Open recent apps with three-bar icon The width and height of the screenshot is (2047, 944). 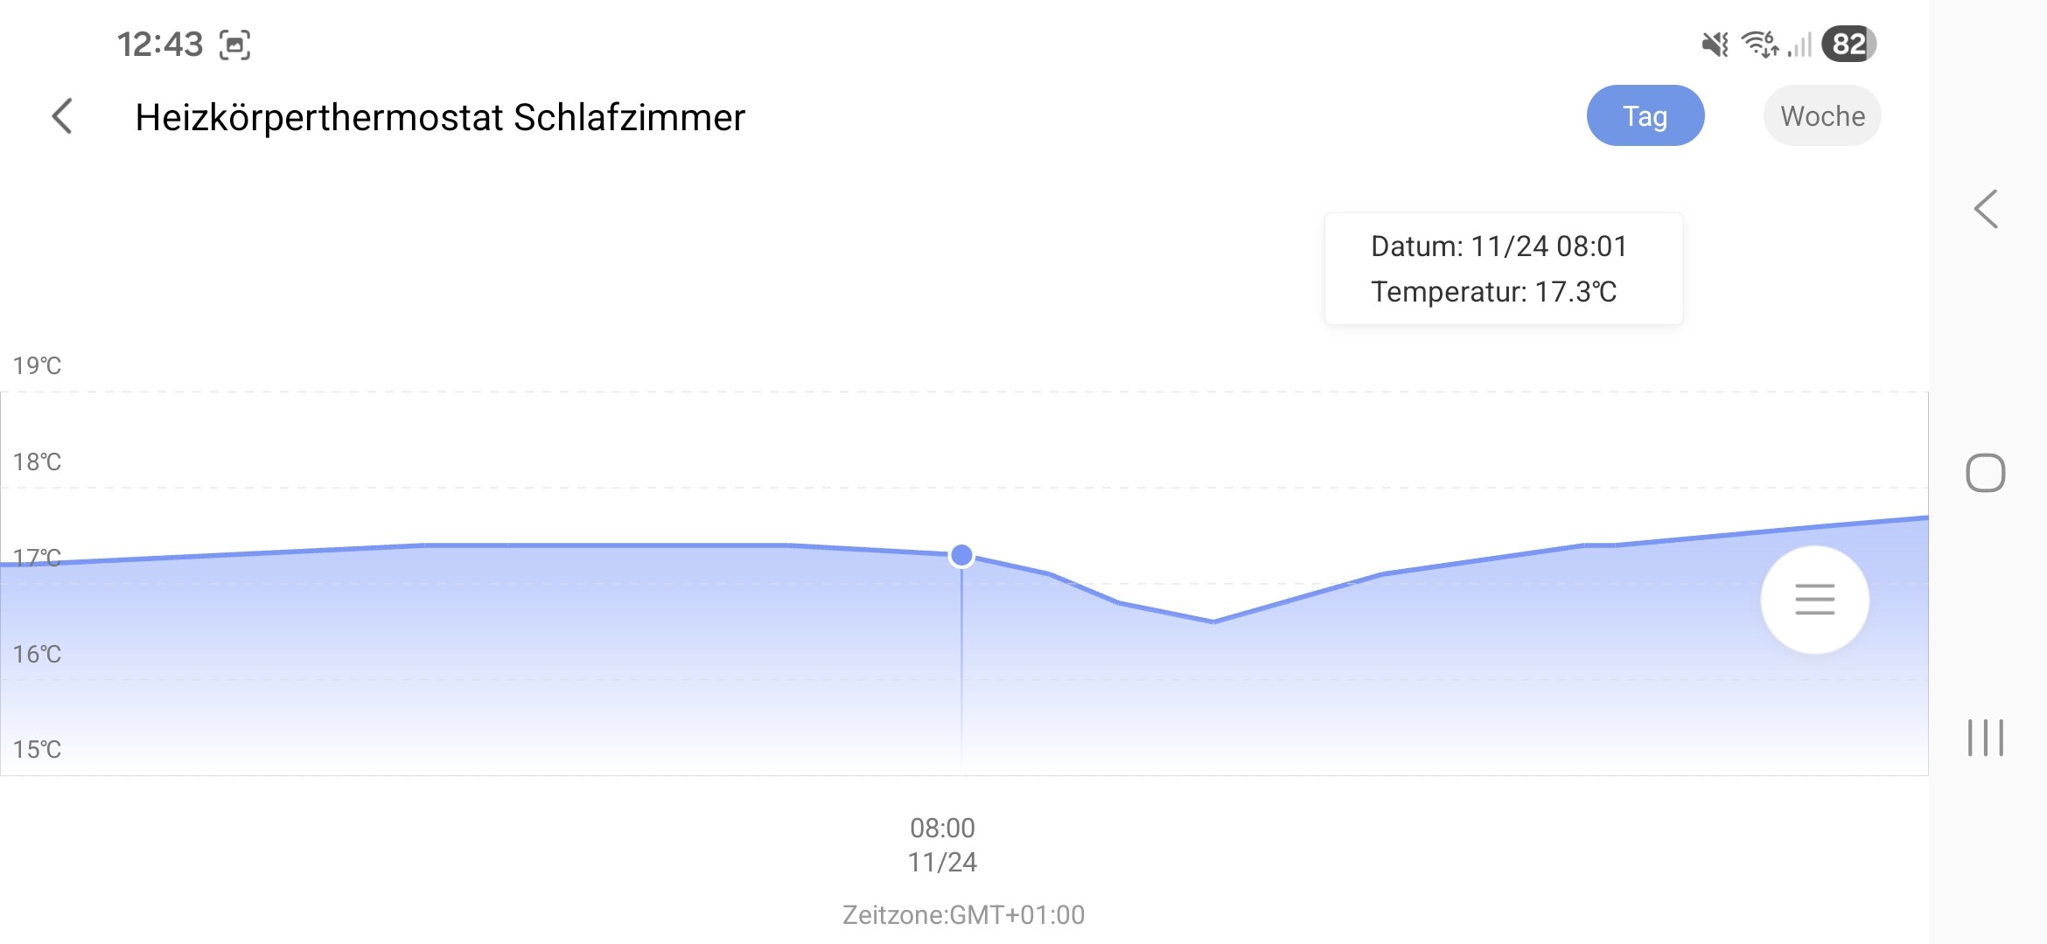point(1985,738)
